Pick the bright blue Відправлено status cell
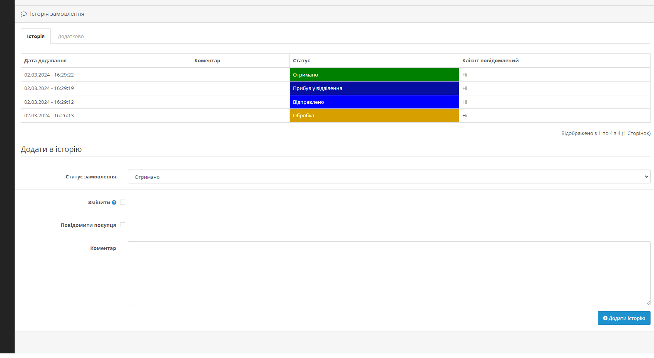The height and width of the screenshot is (358, 654). (x=374, y=102)
